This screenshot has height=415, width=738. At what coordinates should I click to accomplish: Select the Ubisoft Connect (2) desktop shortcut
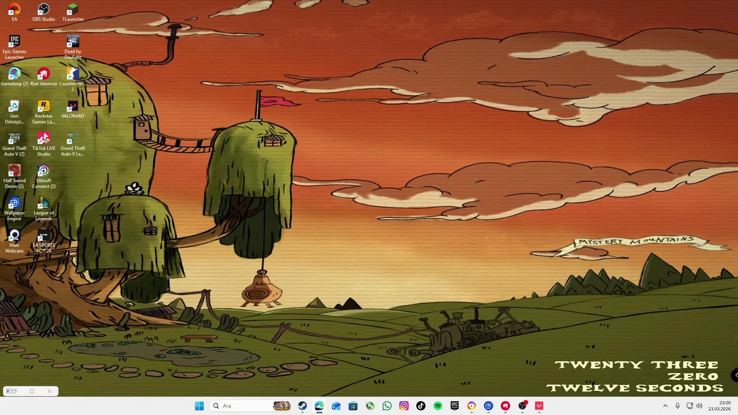43,176
